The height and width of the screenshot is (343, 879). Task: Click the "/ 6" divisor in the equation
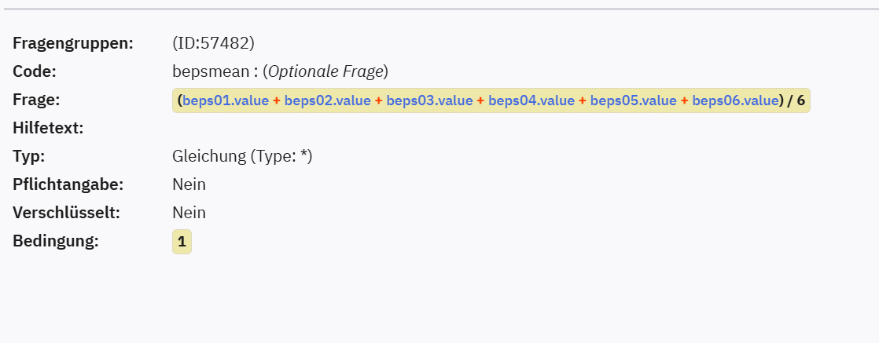tap(796, 100)
